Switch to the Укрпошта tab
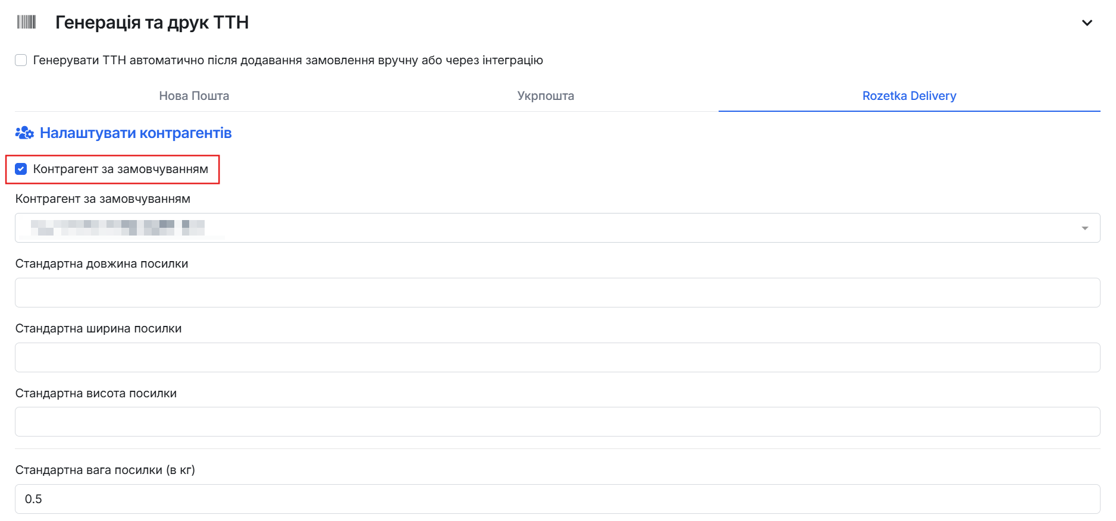Viewport: 1116px width, 521px height. pyautogui.click(x=546, y=96)
